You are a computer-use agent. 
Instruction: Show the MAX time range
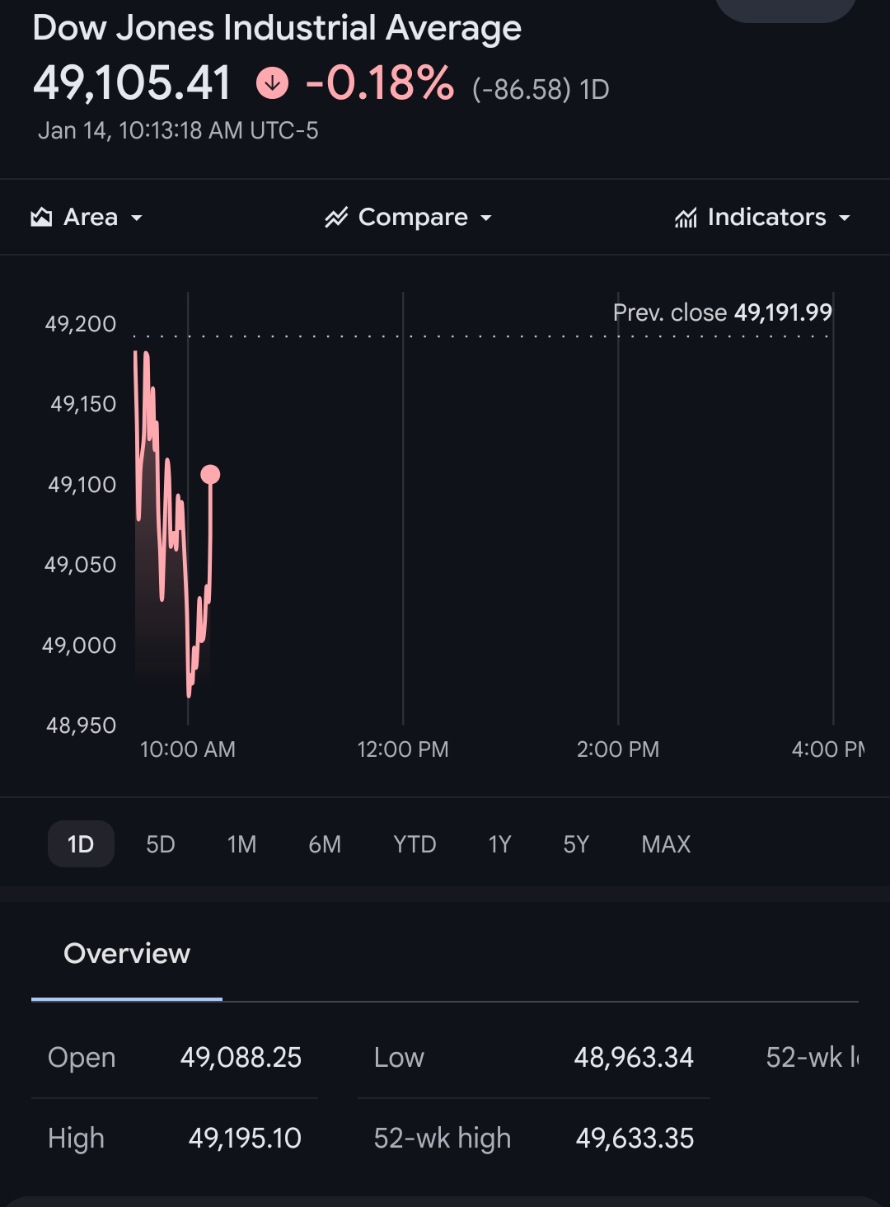click(x=666, y=844)
